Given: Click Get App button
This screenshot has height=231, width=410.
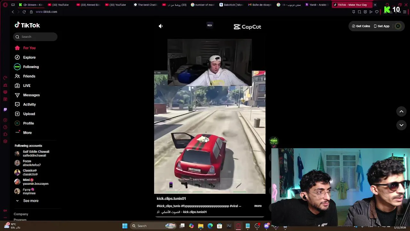Looking at the screenshot, I should [381, 26].
